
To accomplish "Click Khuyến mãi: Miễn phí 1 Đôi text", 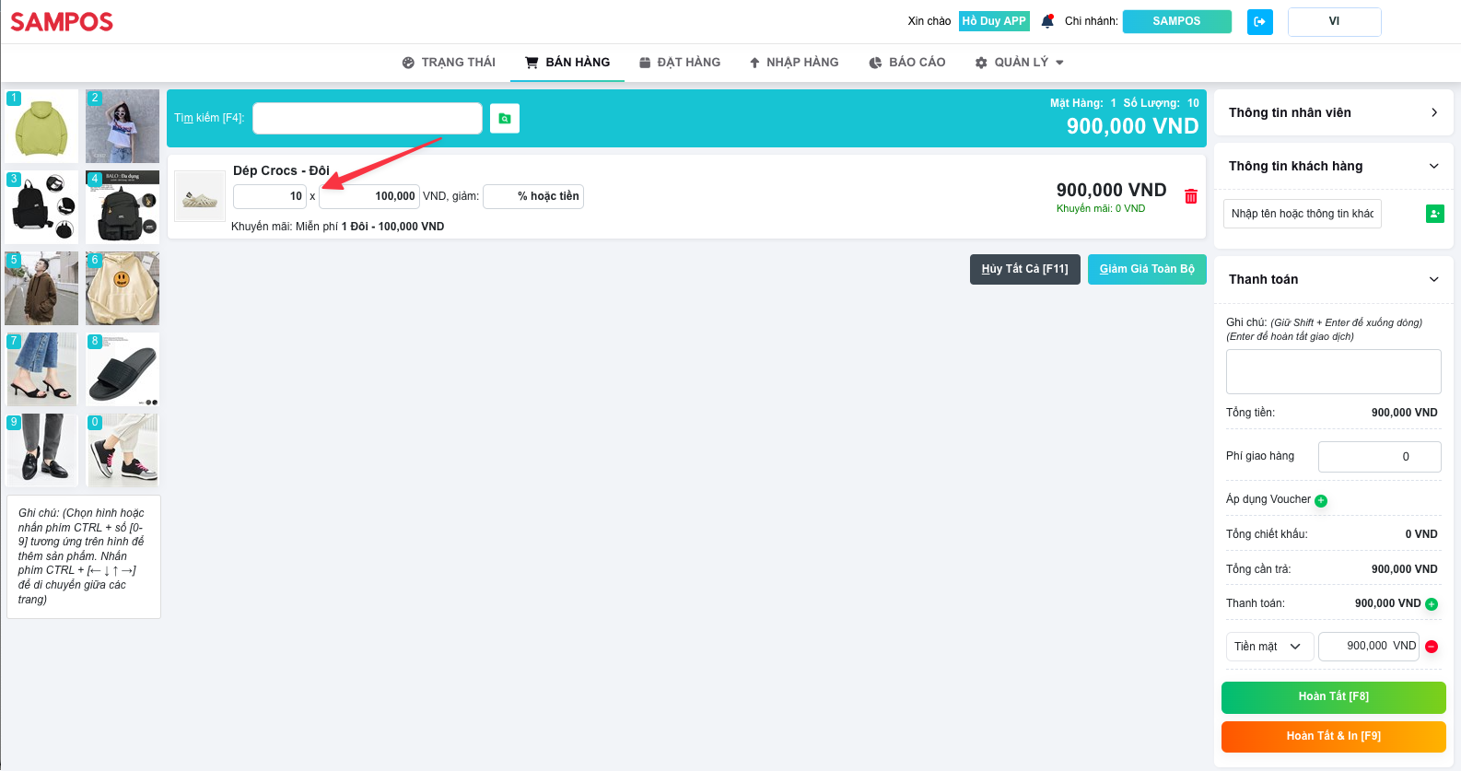I will pyautogui.click(x=337, y=227).
